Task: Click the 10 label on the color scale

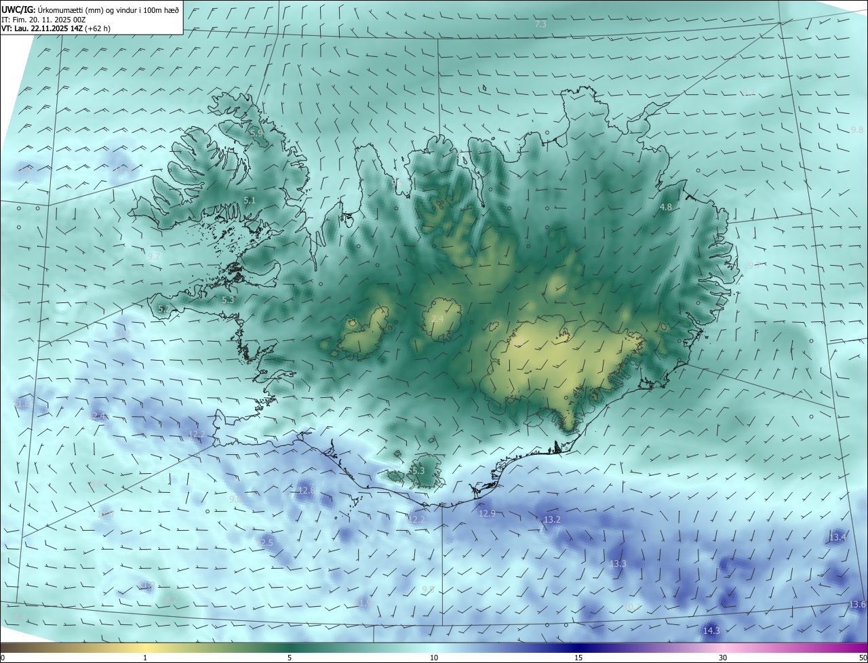Action: (x=434, y=658)
